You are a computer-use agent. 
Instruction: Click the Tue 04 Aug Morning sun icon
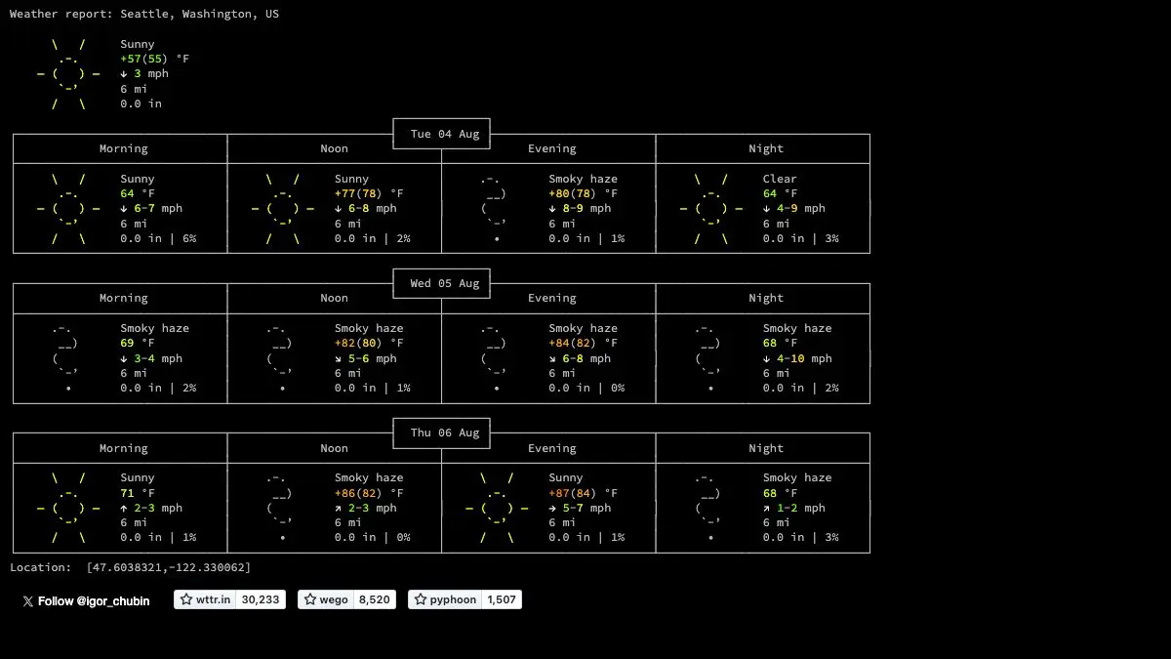[68, 209]
